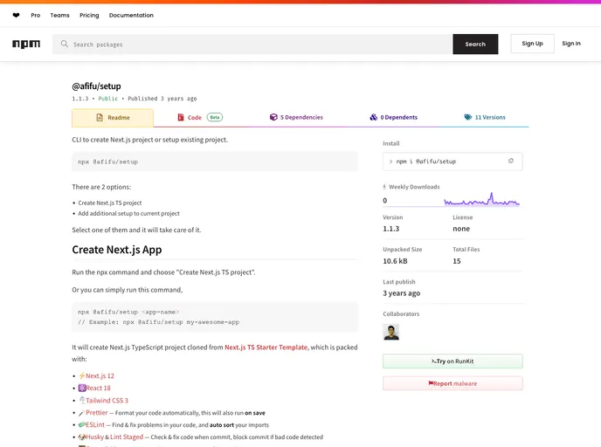Click the weekly downloads sparkline chart
The image size is (601, 447).
click(x=482, y=199)
